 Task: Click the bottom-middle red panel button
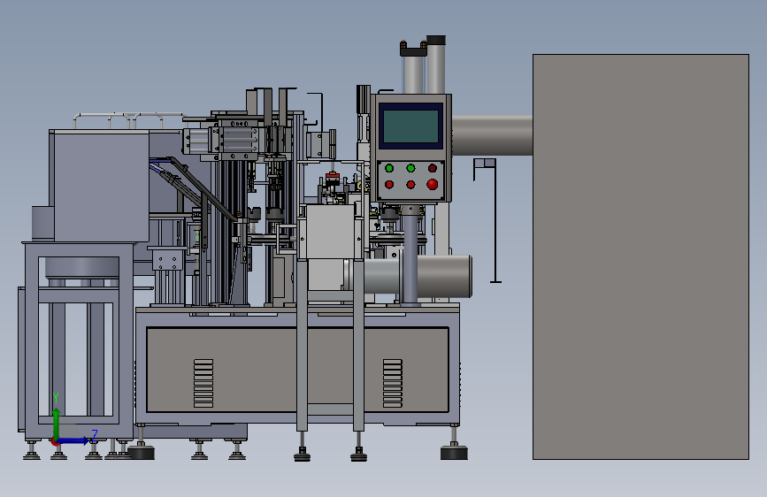[410, 185]
